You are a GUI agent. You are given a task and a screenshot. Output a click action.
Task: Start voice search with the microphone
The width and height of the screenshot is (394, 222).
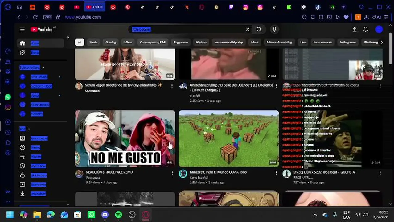point(274,29)
